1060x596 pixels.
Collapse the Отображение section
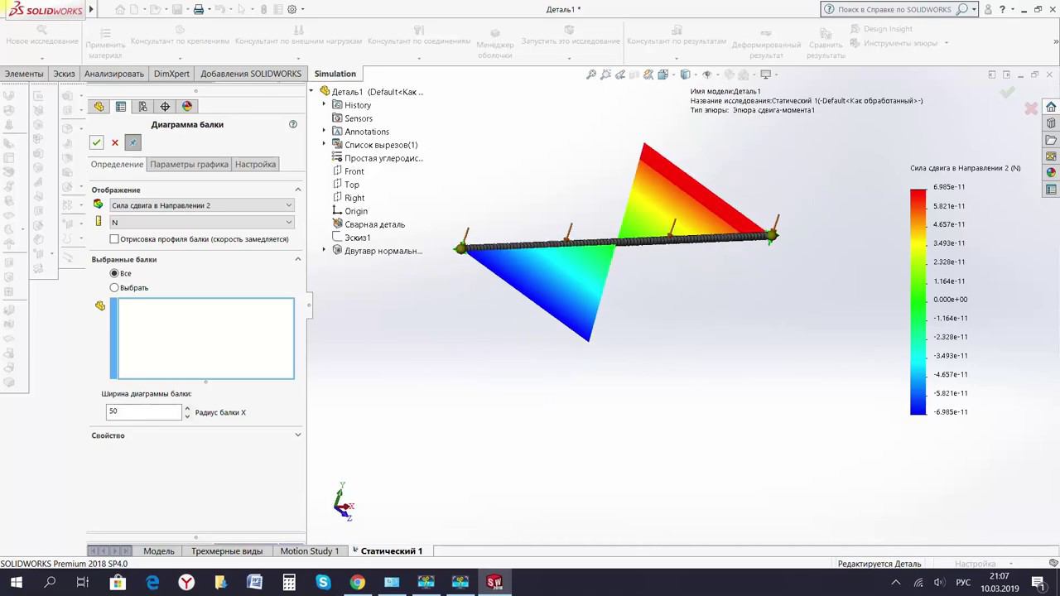[298, 190]
